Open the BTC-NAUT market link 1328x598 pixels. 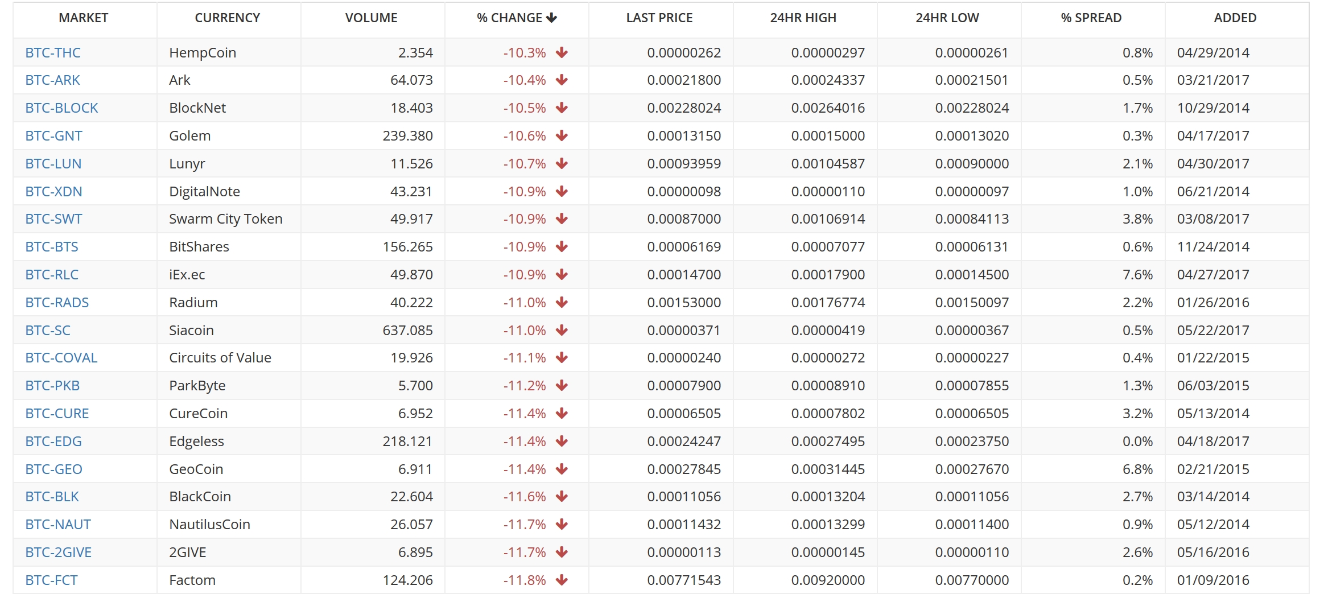coord(58,524)
